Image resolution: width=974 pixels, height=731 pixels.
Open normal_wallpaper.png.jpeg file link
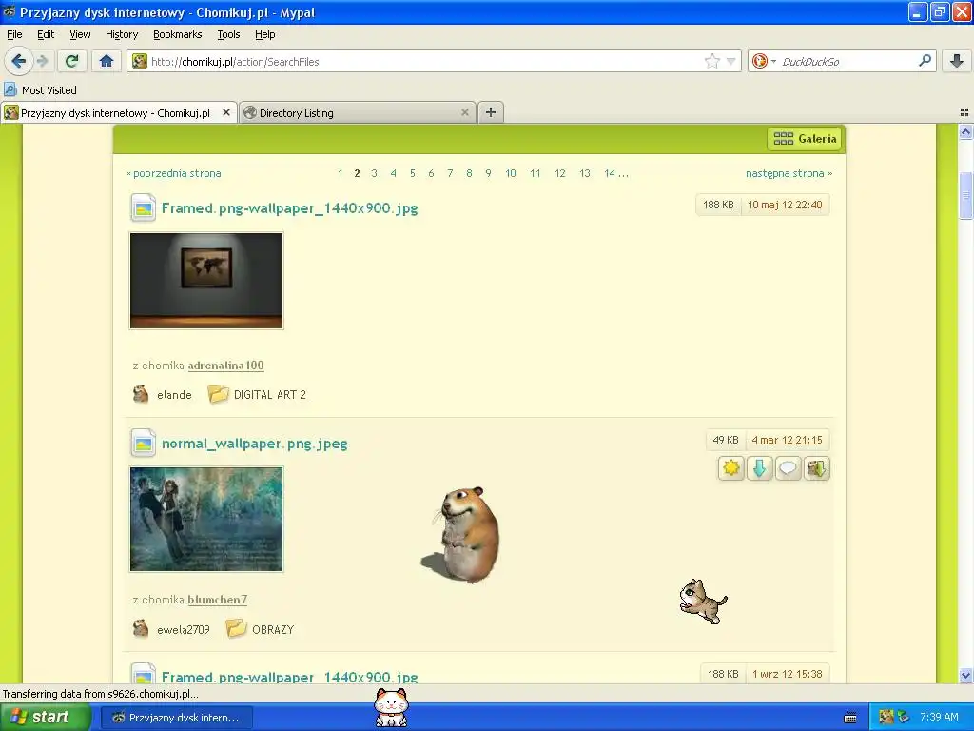coord(254,444)
